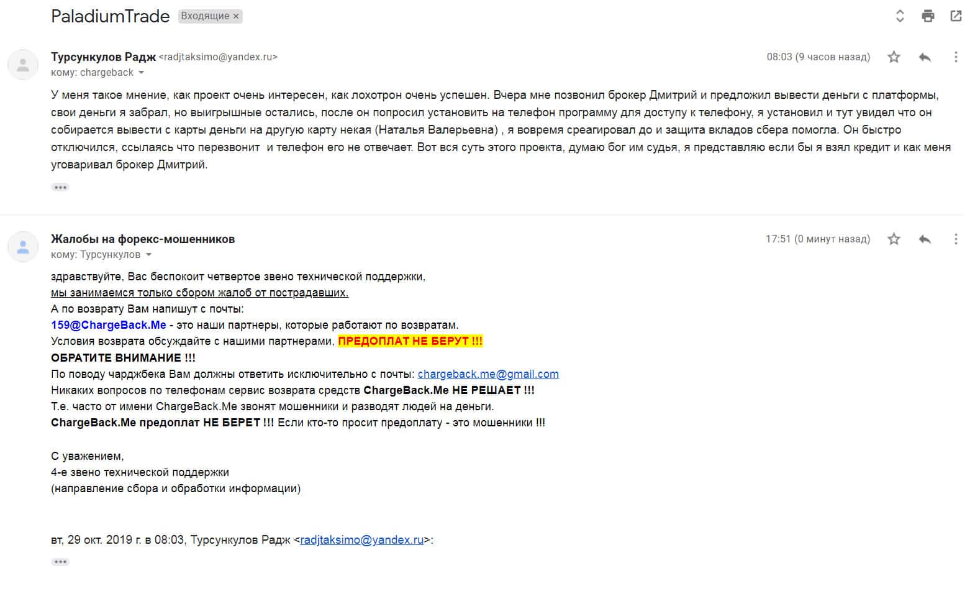
Task: Star the Жалобы на форекс-мошенников message
Action: point(894,239)
